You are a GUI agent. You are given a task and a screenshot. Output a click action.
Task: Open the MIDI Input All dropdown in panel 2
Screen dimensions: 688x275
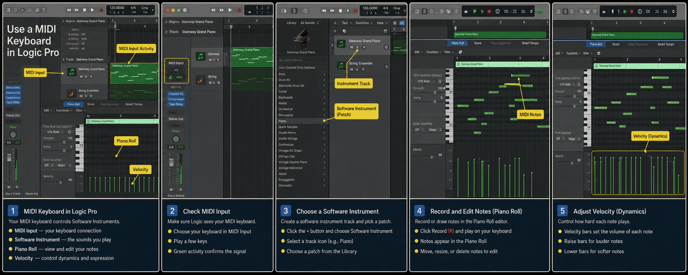(176, 70)
